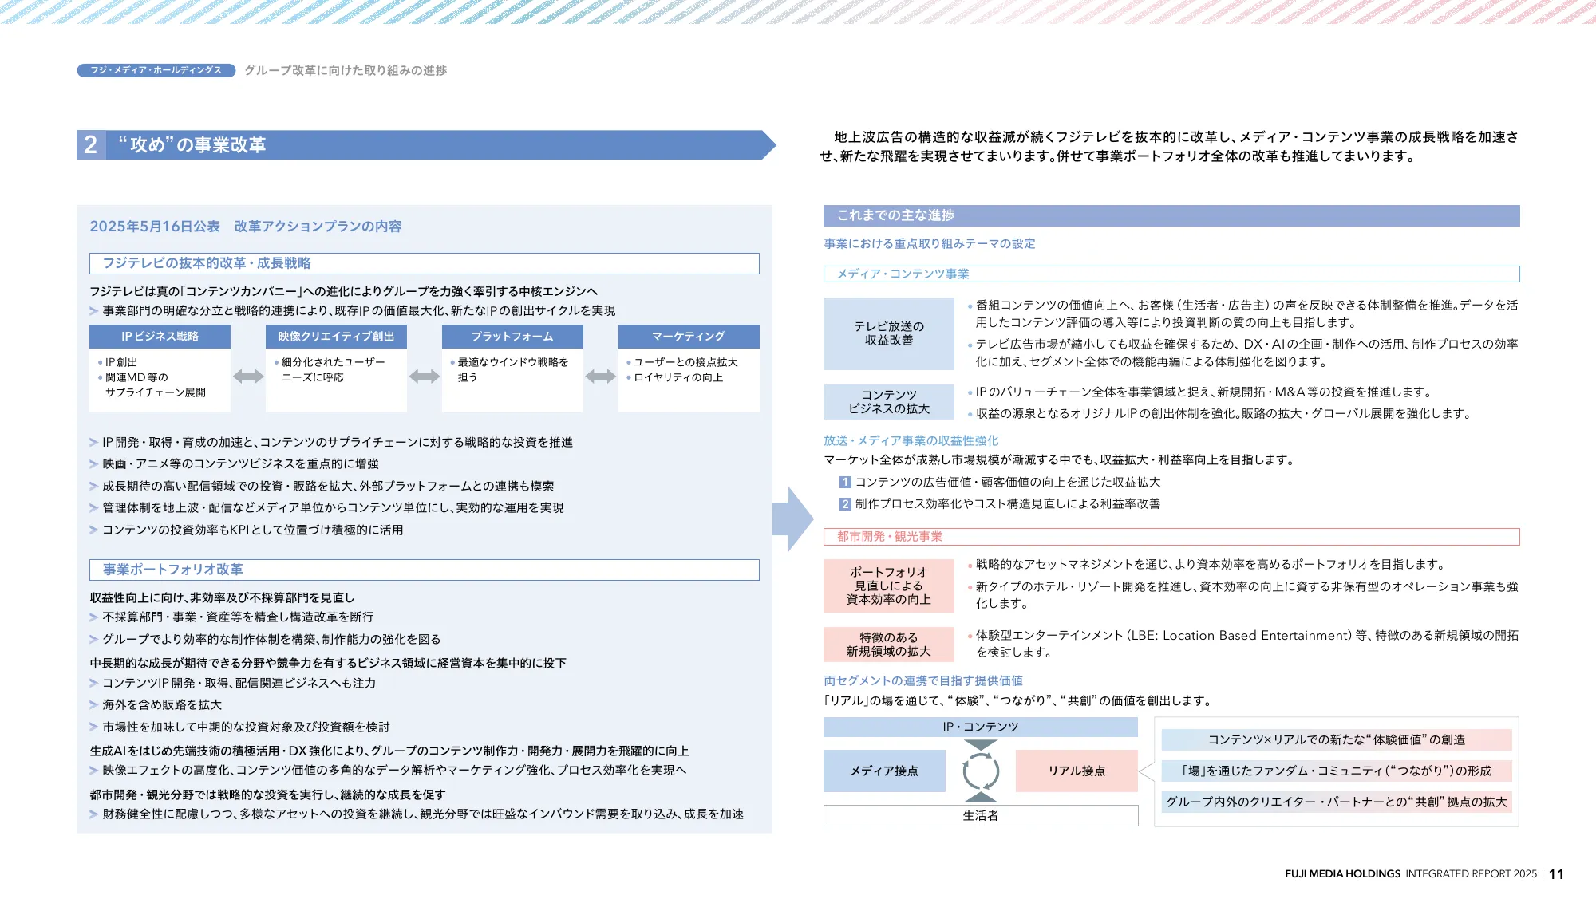Select the メディア・コンテンツ事業 heading box
This screenshot has width=1596, height=899.
tap(1171, 274)
